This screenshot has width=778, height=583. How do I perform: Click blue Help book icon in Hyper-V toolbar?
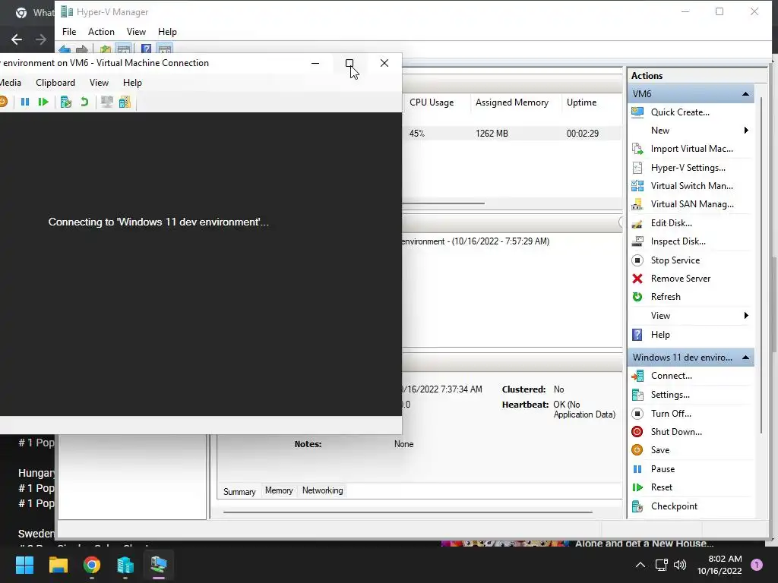click(x=146, y=49)
